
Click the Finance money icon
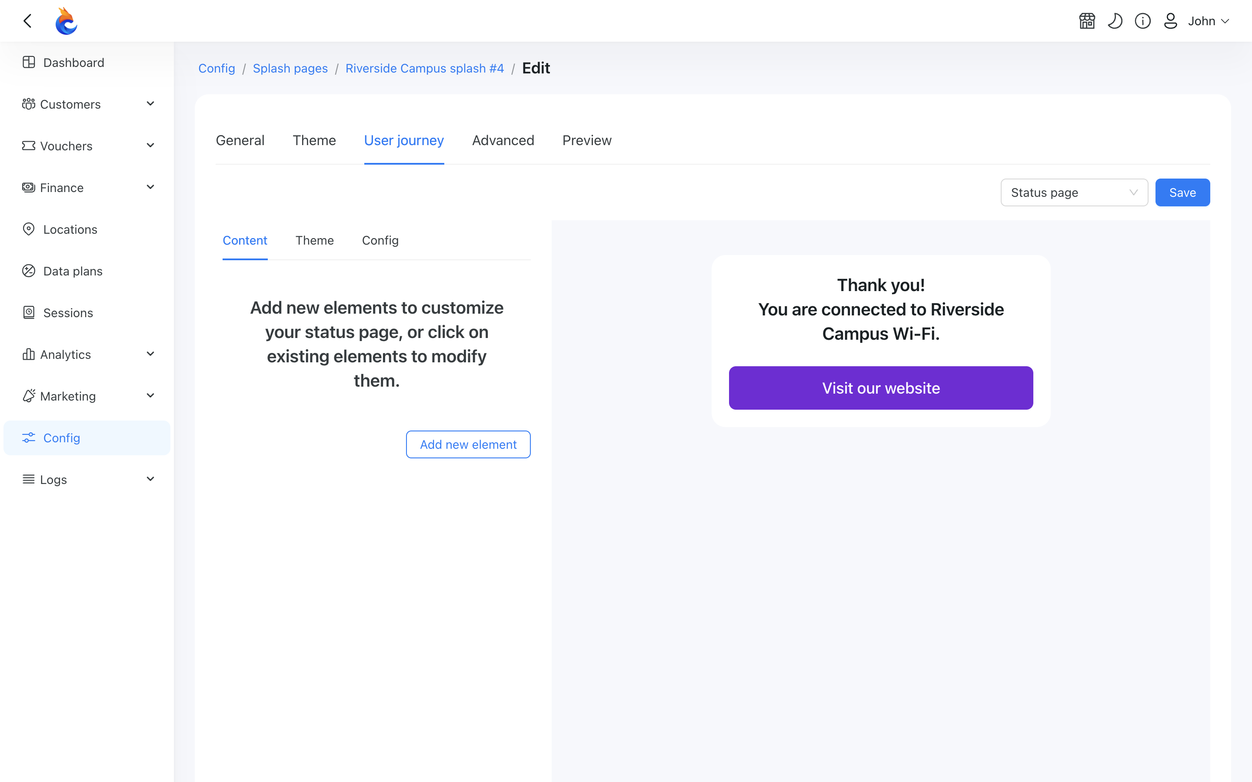28,187
